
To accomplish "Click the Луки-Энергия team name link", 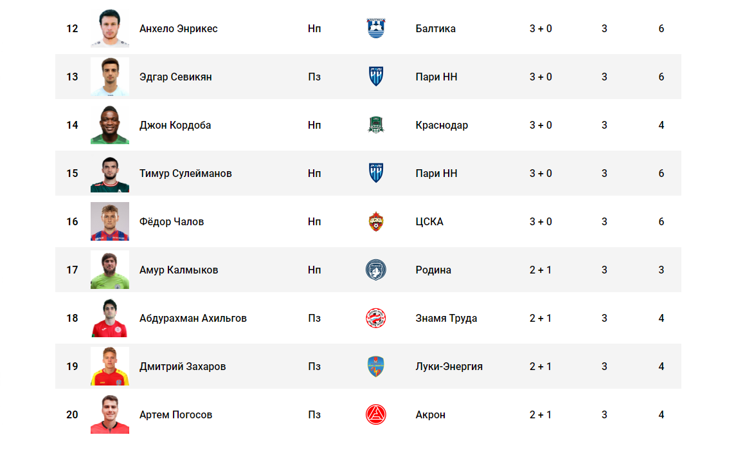I will pyautogui.click(x=449, y=367).
